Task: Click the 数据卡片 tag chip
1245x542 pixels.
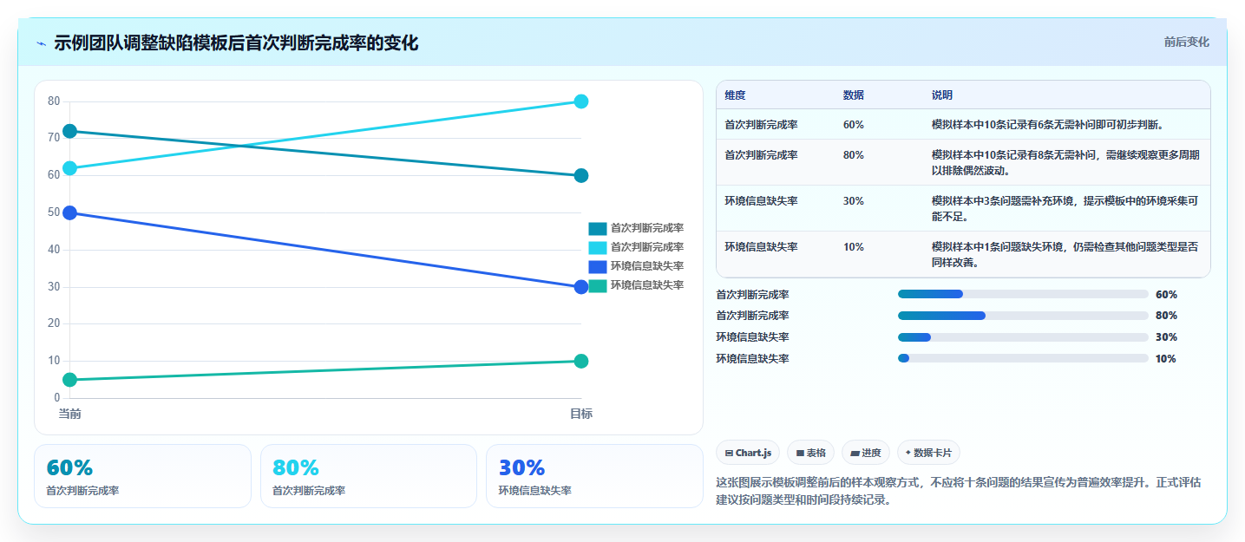Action: (928, 453)
